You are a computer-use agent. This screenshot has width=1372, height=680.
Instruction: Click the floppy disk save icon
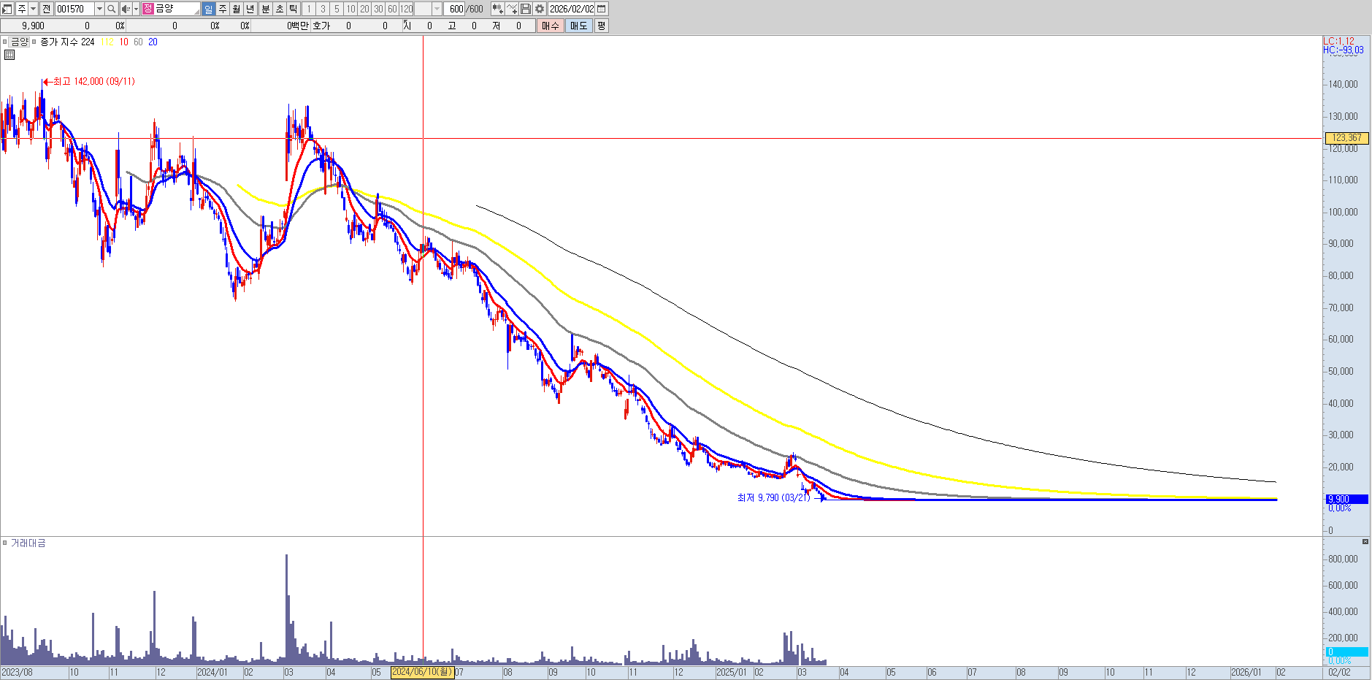tap(526, 9)
